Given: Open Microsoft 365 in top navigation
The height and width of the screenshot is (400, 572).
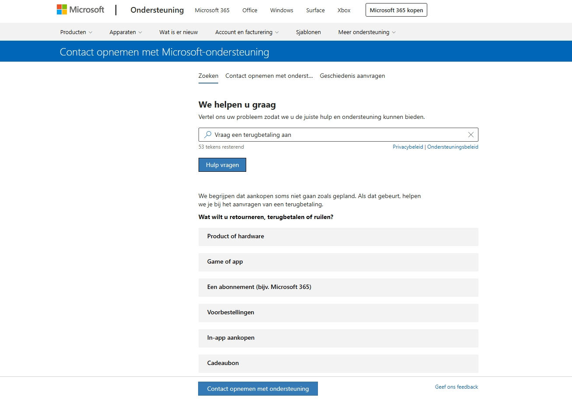Looking at the screenshot, I should 212,10.
